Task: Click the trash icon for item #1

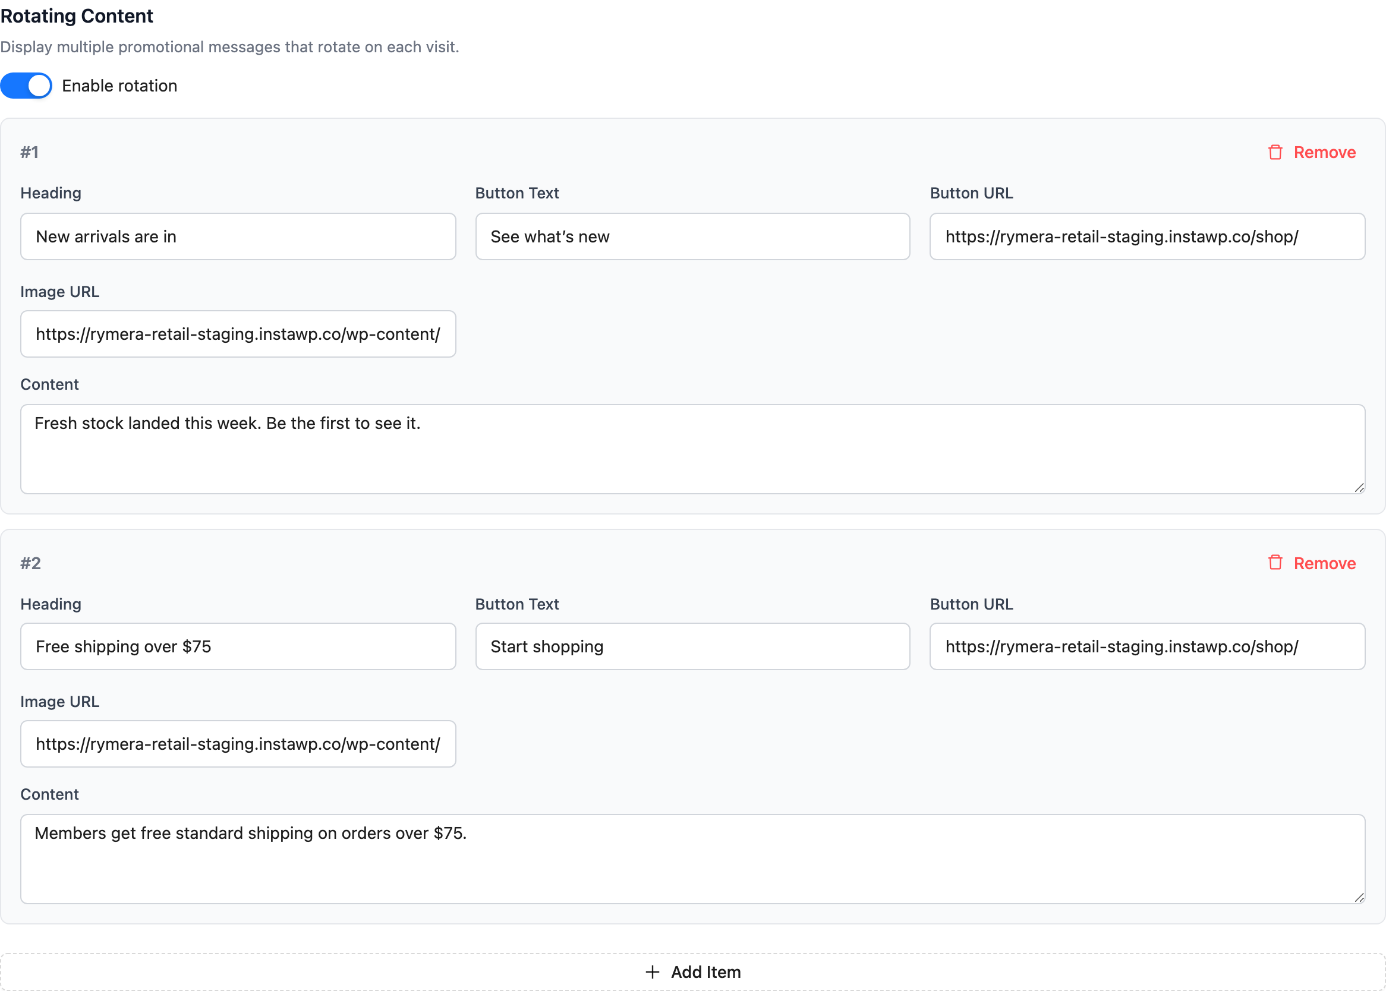Action: (1275, 152)
